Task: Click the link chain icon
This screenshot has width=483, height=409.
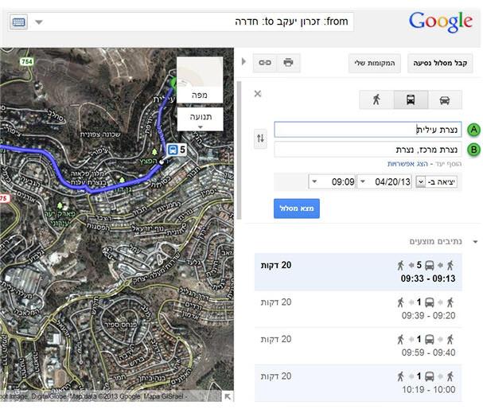Action: (265, 63)
